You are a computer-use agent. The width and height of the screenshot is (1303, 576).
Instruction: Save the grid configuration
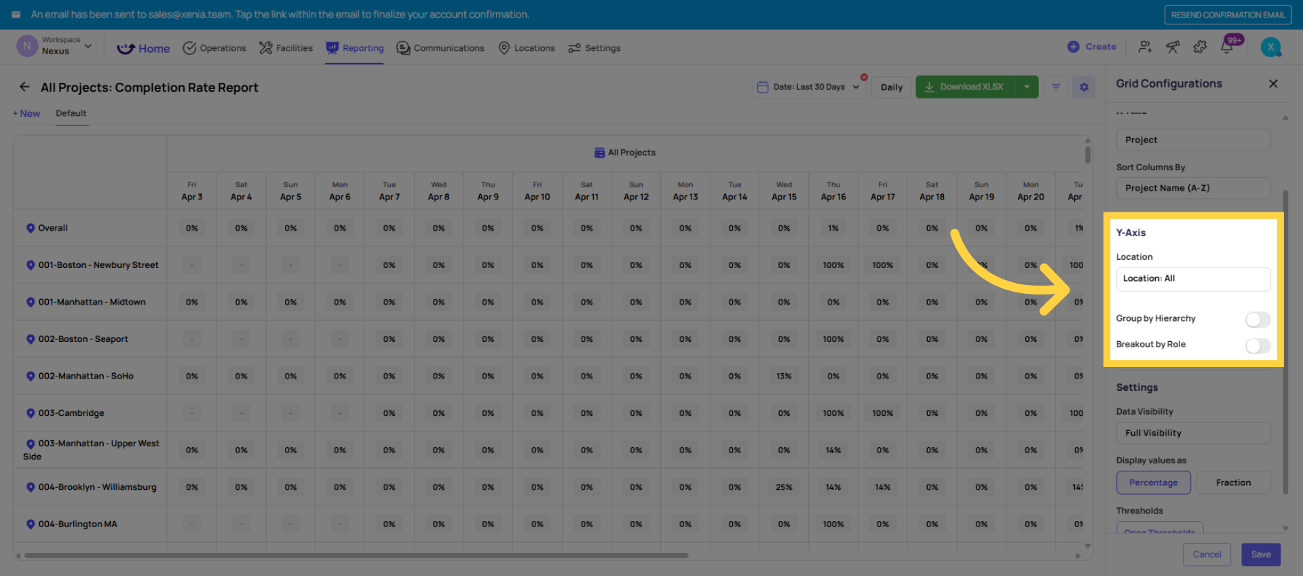pos(1261,554)
